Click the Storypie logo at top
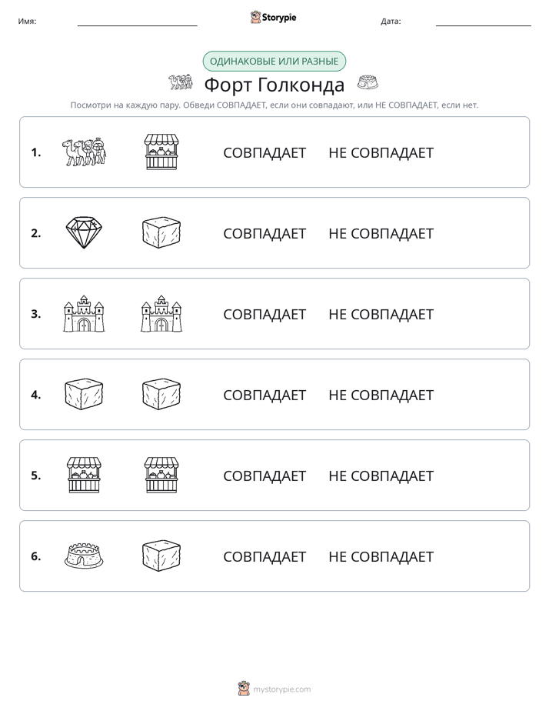549x711 pixels. pos(273,17)
